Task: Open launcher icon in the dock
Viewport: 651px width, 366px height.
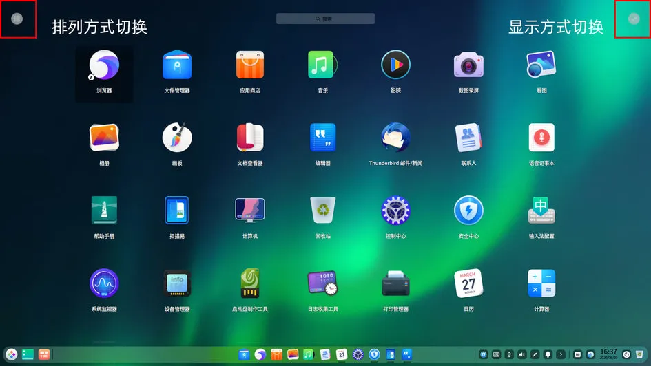Action: click(x=12, y=355)
